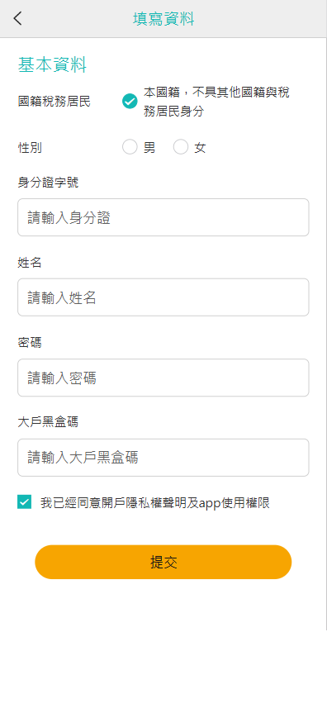This screenshot has width=327, height=708.
Task: Select 女 radio button
Action: [x=181, y=147]
